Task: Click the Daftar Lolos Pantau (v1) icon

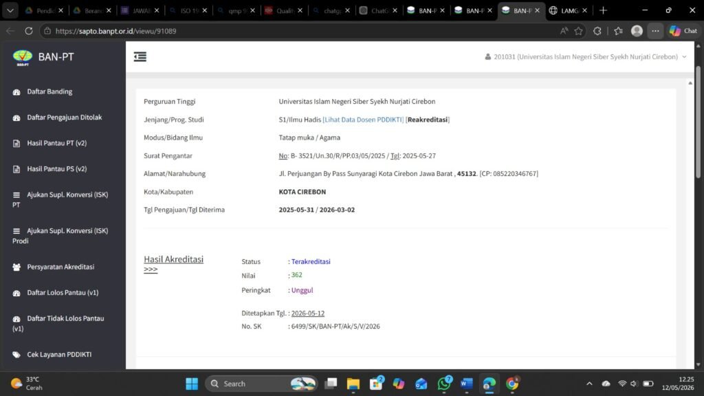Action: (x=16, y=293)
